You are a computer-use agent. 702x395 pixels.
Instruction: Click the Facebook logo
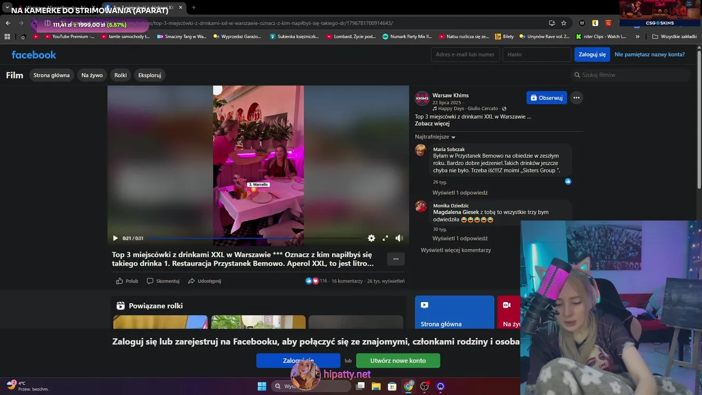pos(34,55)
